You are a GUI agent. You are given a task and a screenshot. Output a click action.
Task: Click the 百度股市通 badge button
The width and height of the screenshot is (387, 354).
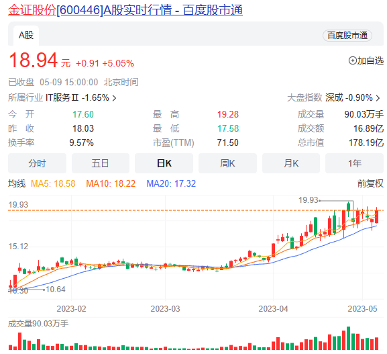(x=347, y=36)
